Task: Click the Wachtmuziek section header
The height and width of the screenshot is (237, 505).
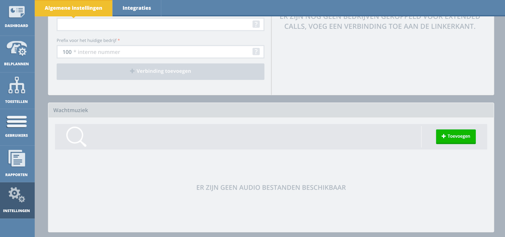Action: pos(271,110)
